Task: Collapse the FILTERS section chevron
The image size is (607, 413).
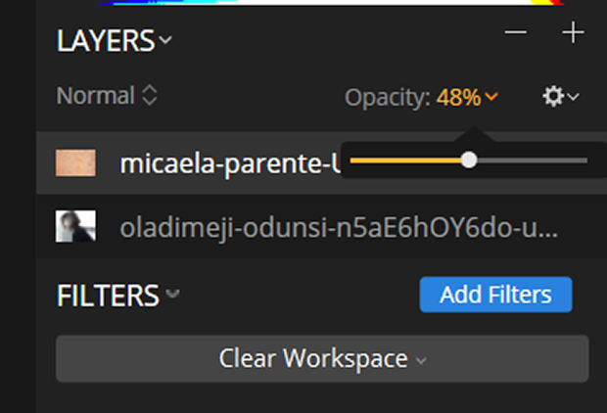Action: coord(172,294)
